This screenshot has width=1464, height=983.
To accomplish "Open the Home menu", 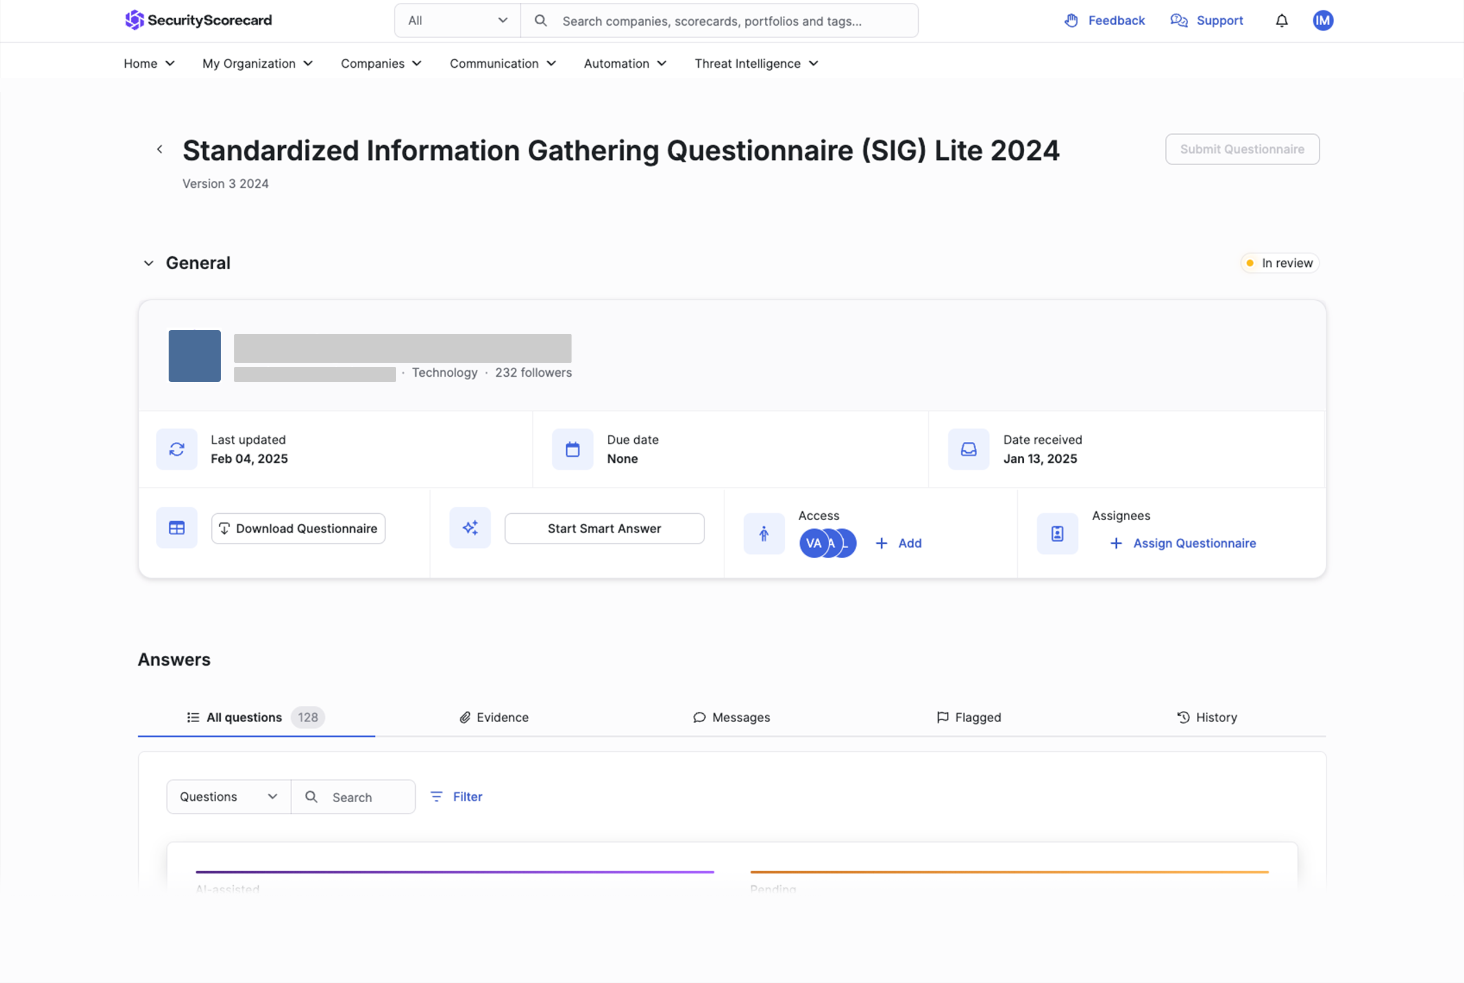I will (149, 63).
